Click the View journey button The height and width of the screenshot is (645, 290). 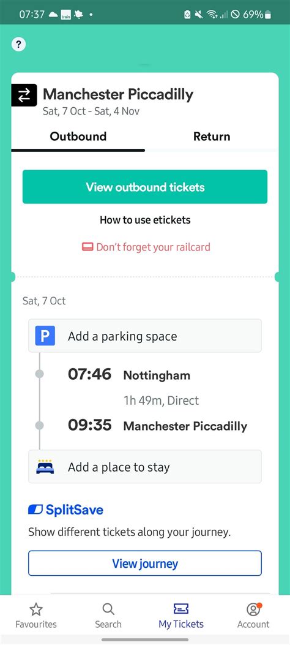(145, 563)
